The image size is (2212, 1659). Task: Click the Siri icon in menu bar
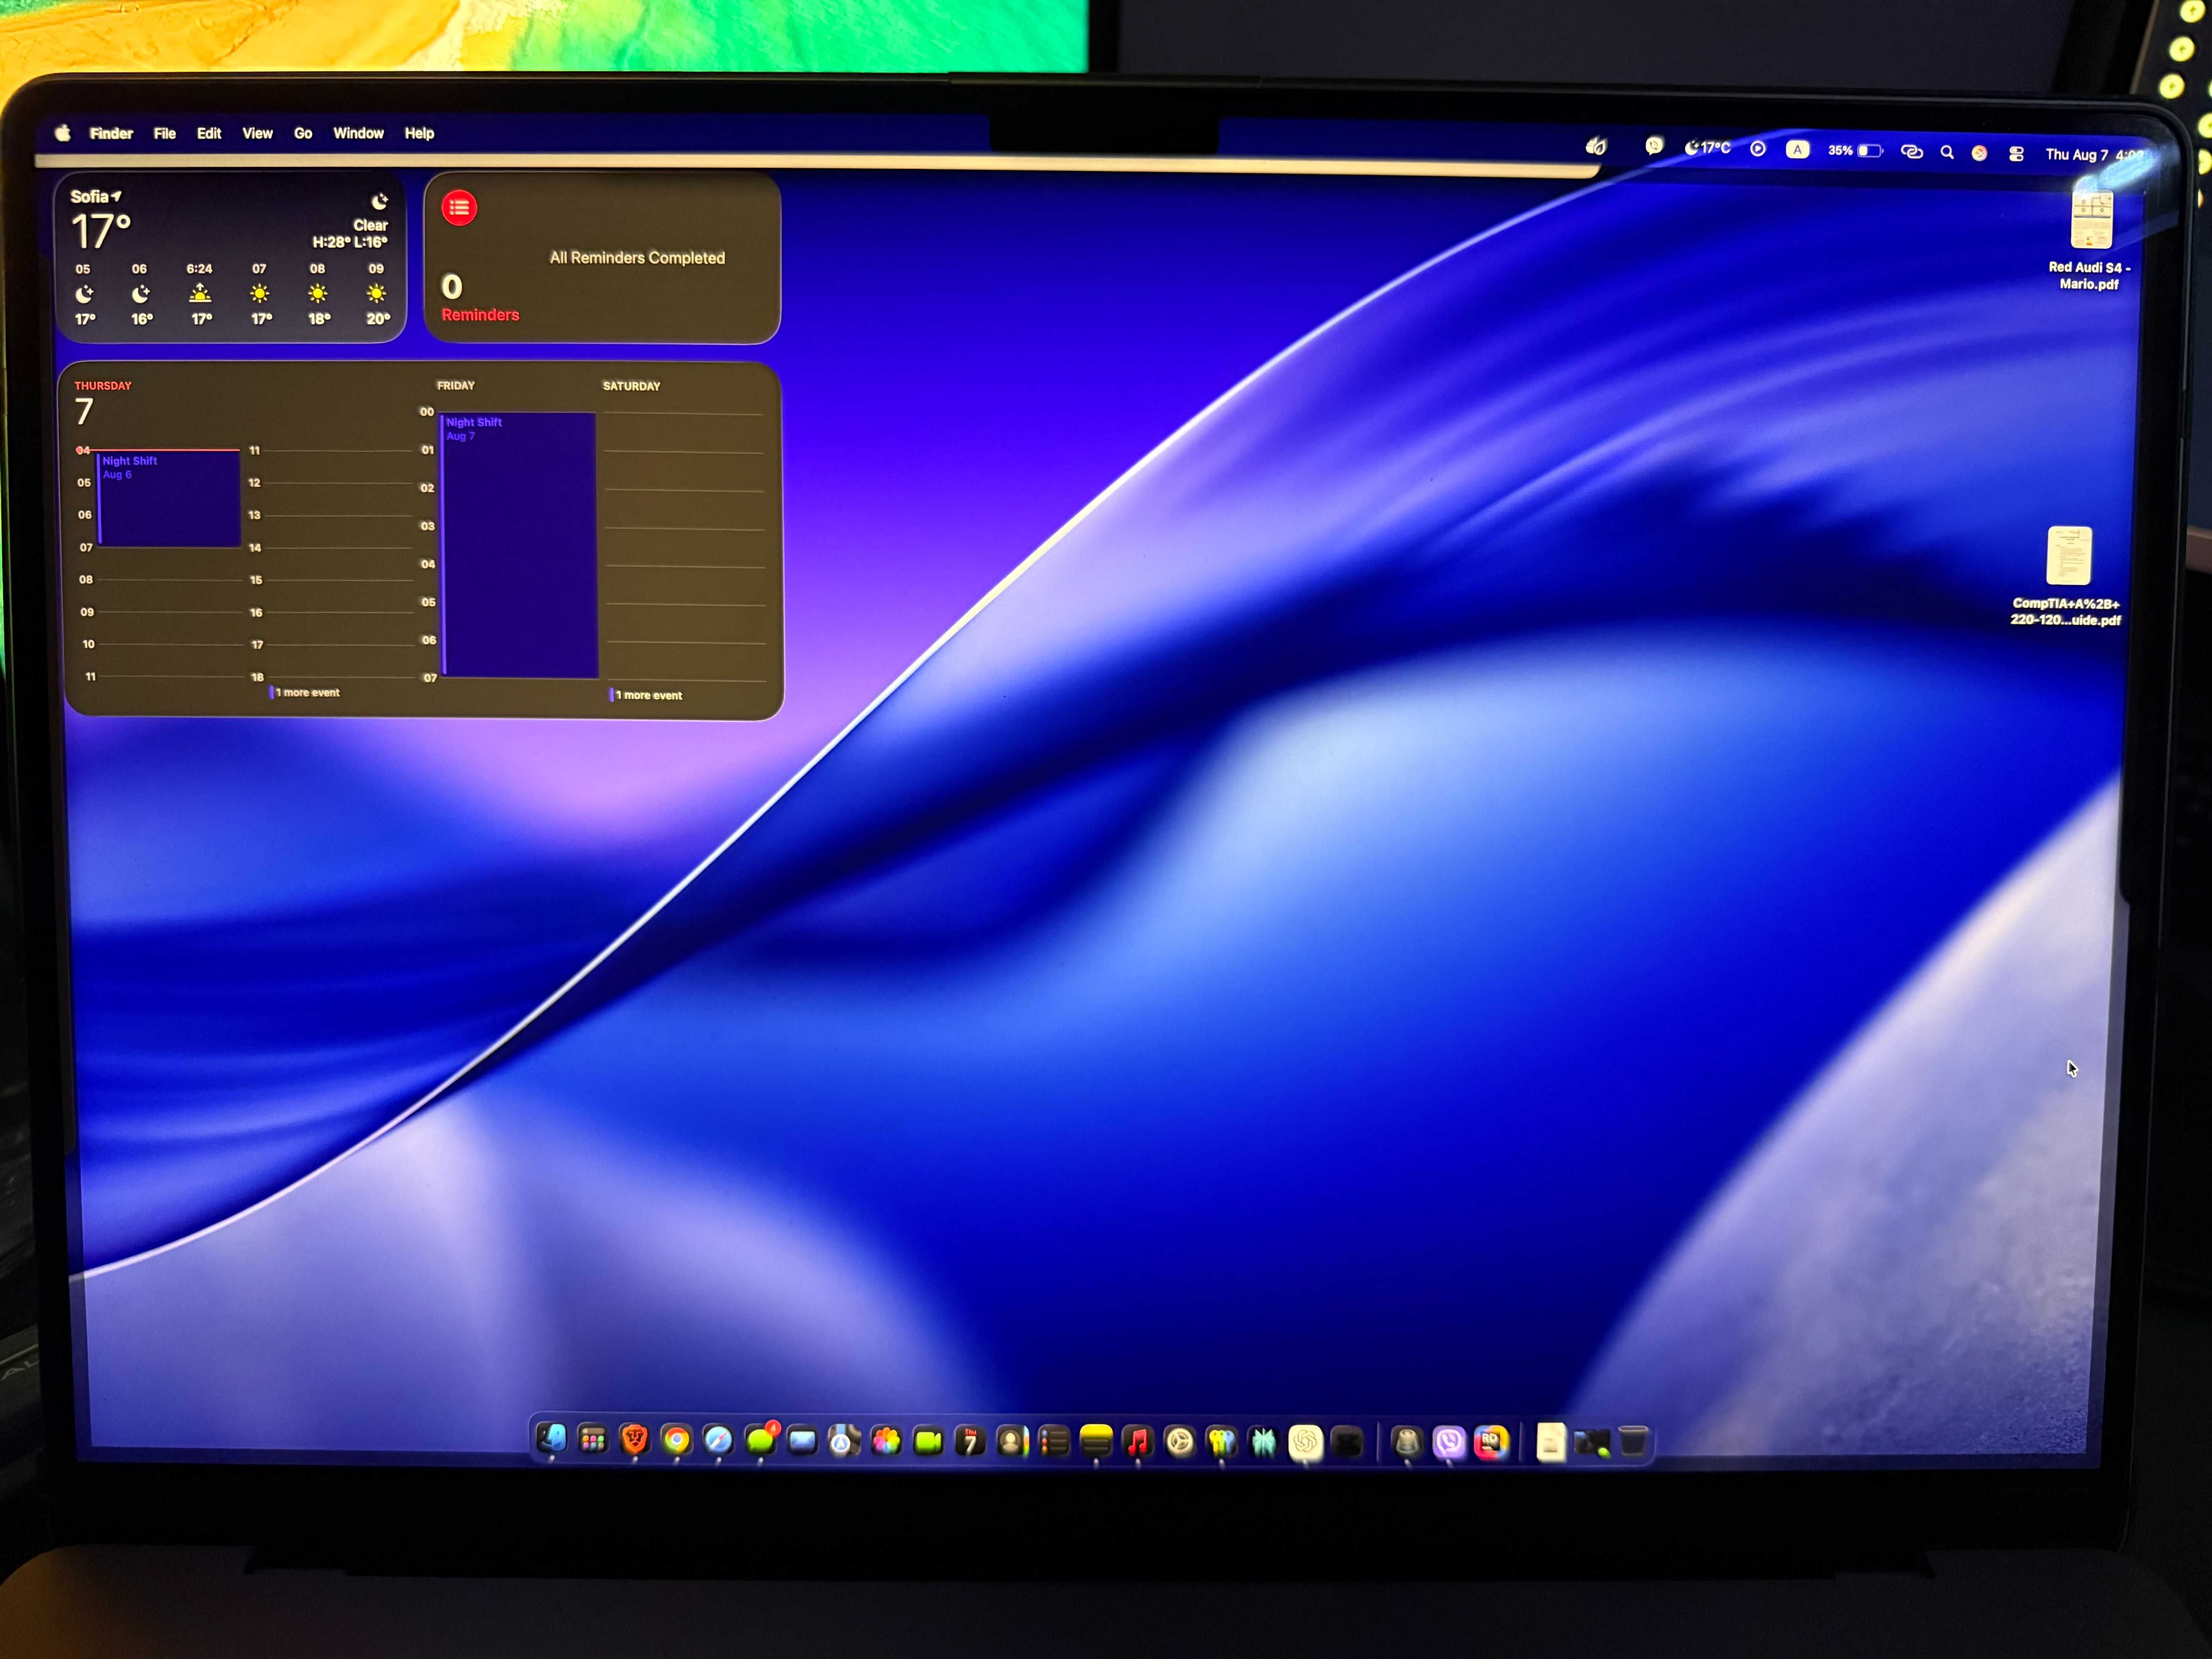[x=1979, y=153]
